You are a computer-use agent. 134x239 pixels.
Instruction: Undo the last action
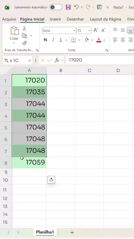click(x=76, y=7)
